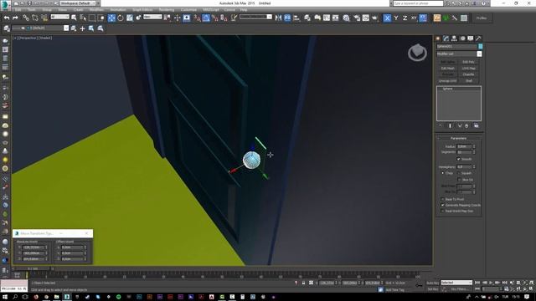Activate the Unlink Selection tool
This screenshot has width=536, height=301.
point(35,18)
